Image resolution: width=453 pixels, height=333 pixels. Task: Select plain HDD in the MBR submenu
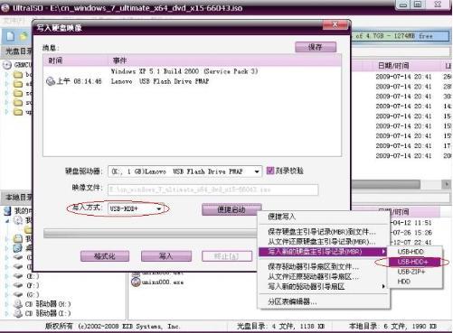click(415, 282)
